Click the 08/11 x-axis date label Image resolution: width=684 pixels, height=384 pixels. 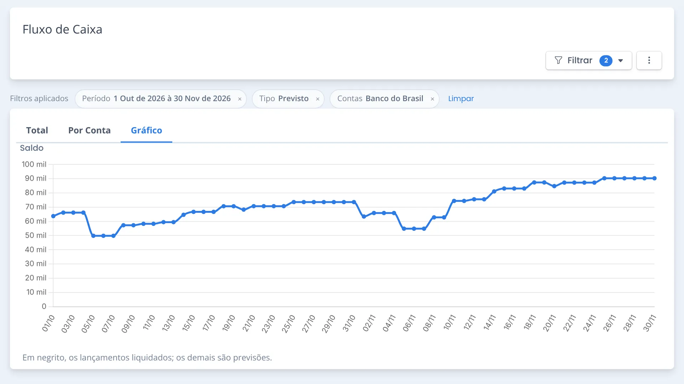tap(429, 323)
